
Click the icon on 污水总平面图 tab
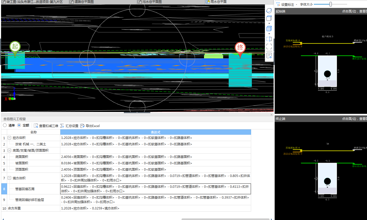click(140, 2)
